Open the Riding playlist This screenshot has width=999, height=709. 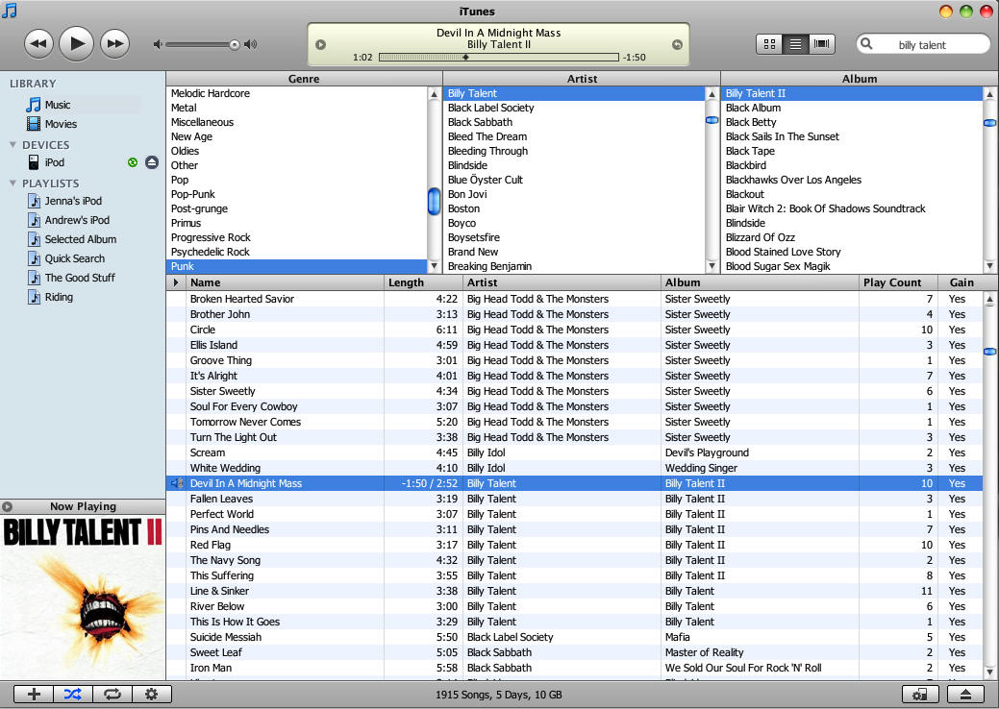tap(59, 297)
